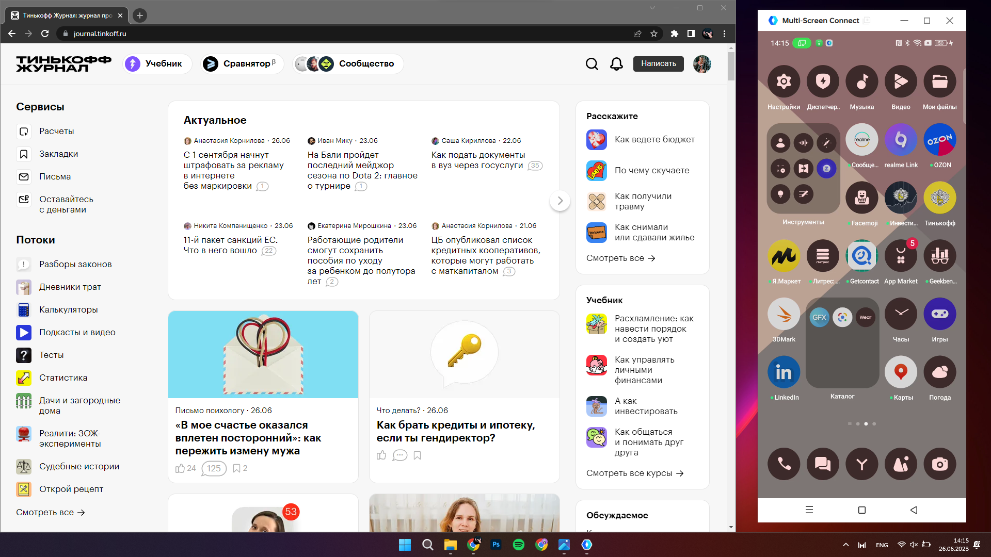Click the Тинькофф Журнал logo
The height and width of the screenshot is (557, 991).
click(x=63, y=64)
